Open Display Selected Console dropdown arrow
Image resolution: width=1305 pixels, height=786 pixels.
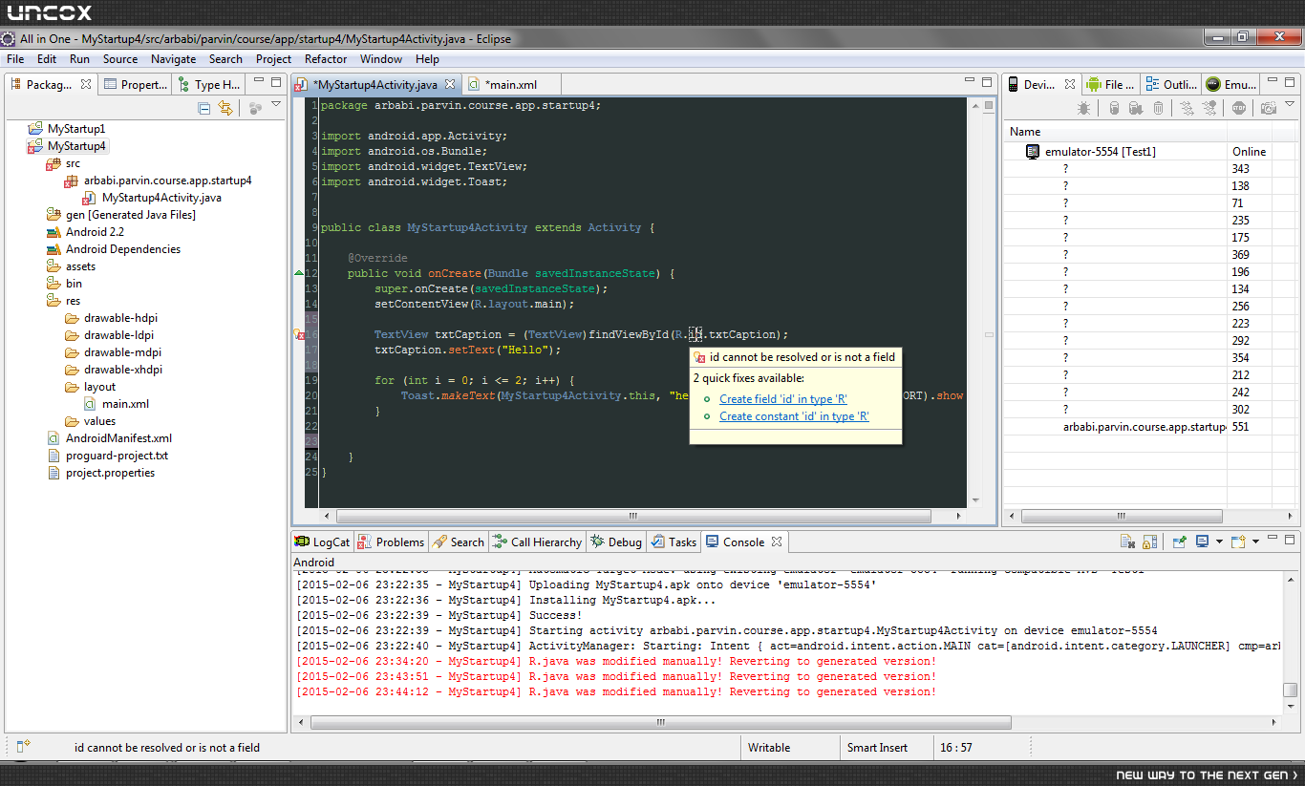(1219, 542)
